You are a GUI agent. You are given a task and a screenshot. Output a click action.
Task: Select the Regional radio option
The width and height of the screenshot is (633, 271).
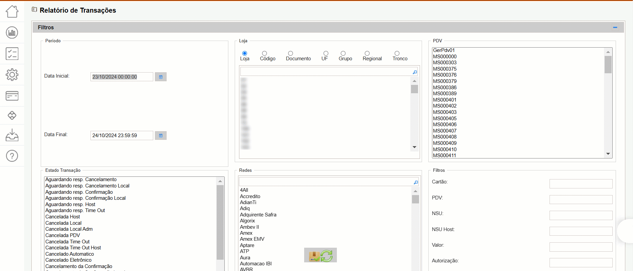pos(367,53)
